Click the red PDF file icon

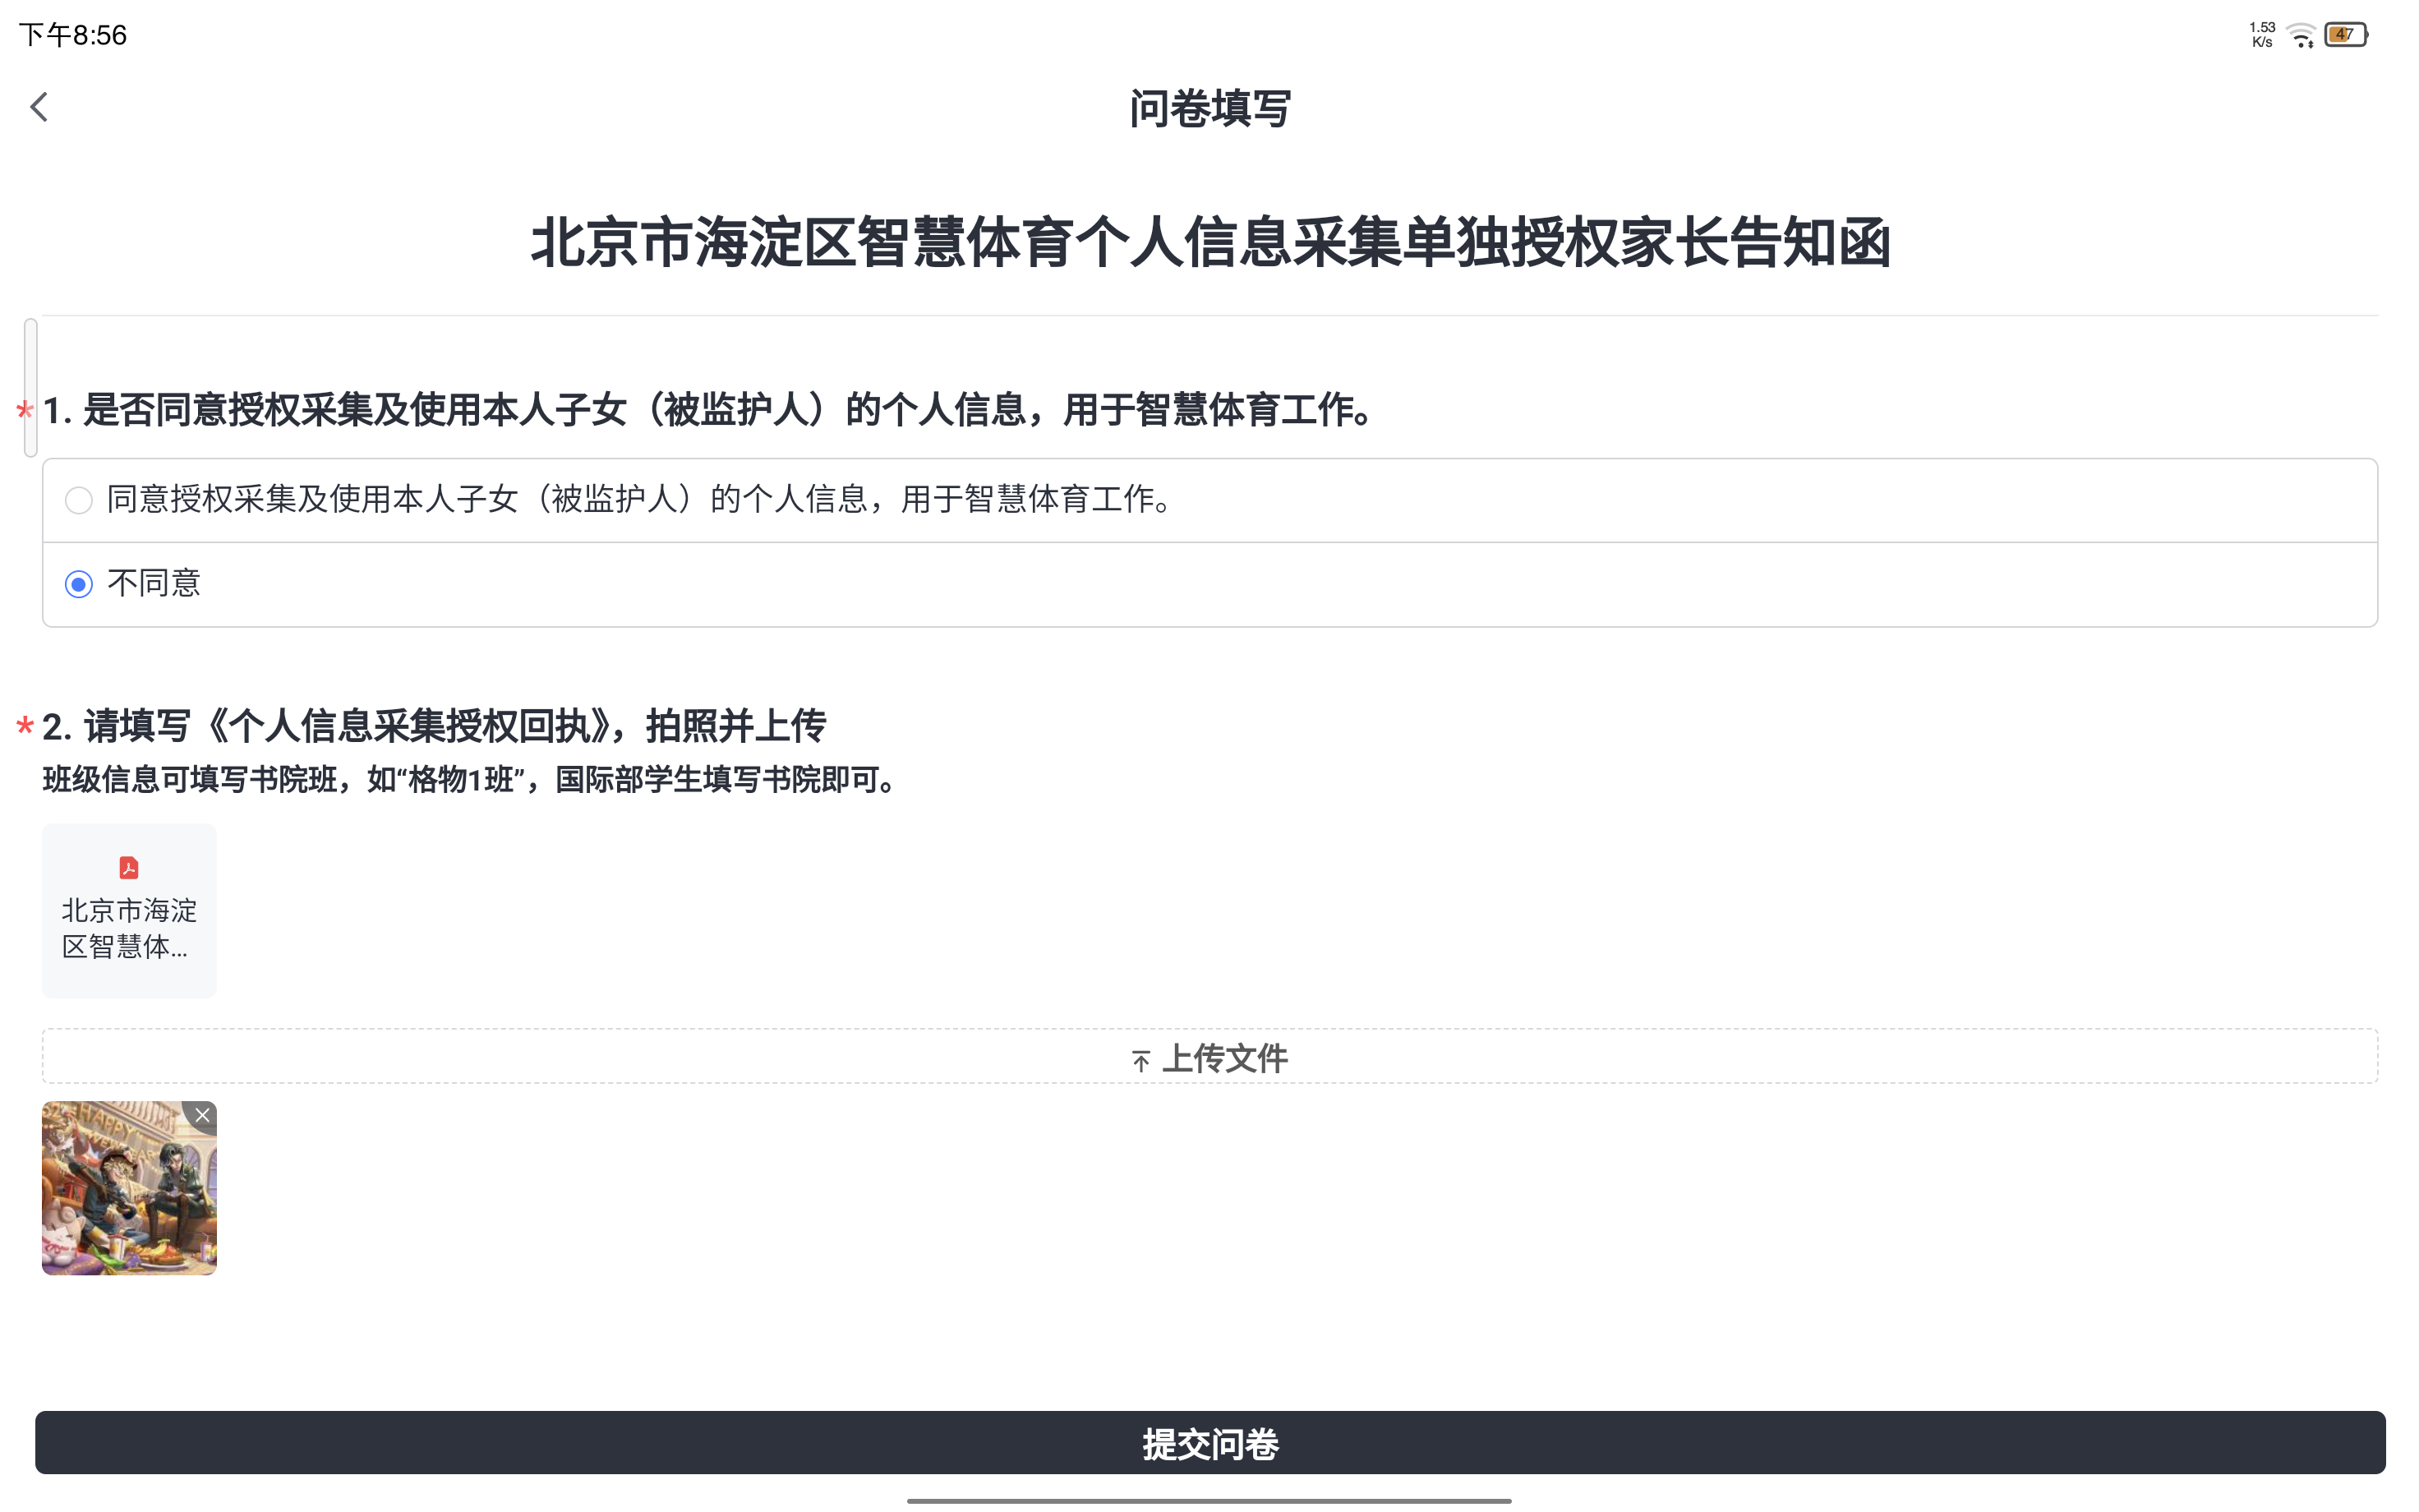tap(129, 867)
